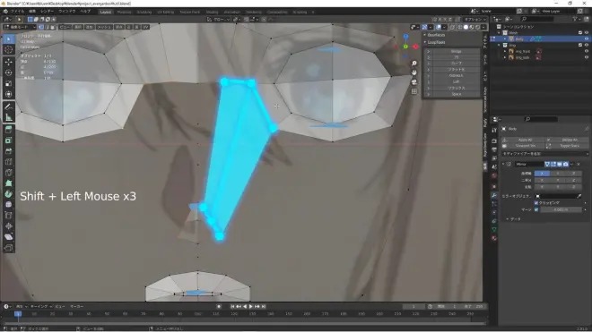The image size is (592, 332).
Task: Click the Merge distance value field
Action: 561,209
